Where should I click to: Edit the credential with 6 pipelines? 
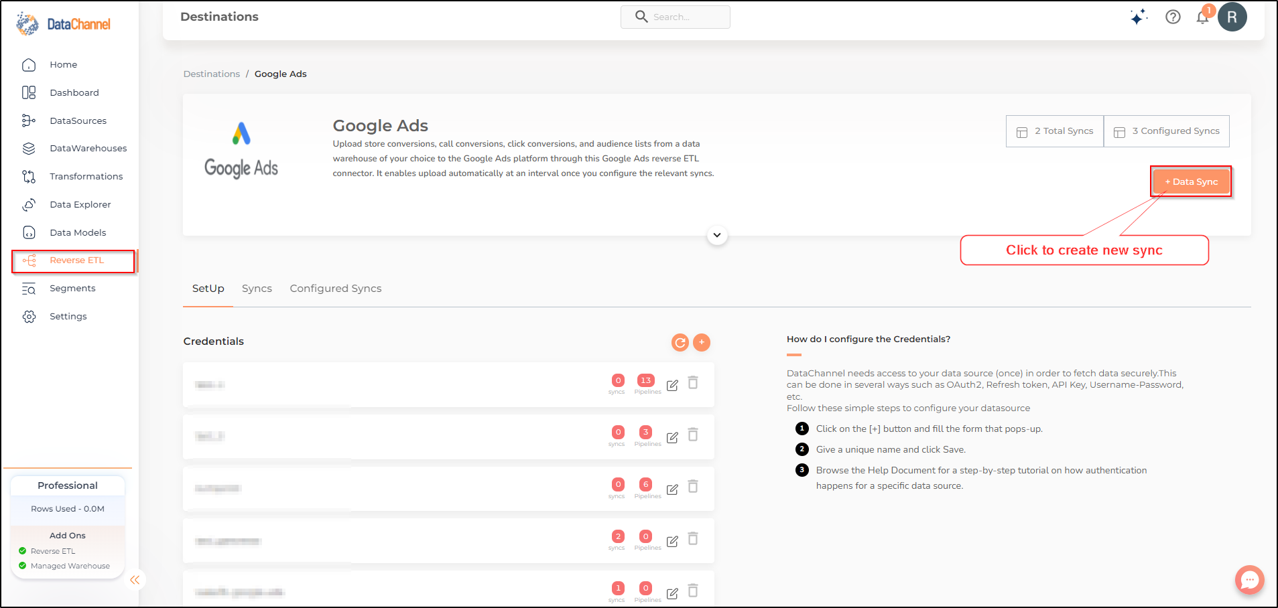pos(672,489)
